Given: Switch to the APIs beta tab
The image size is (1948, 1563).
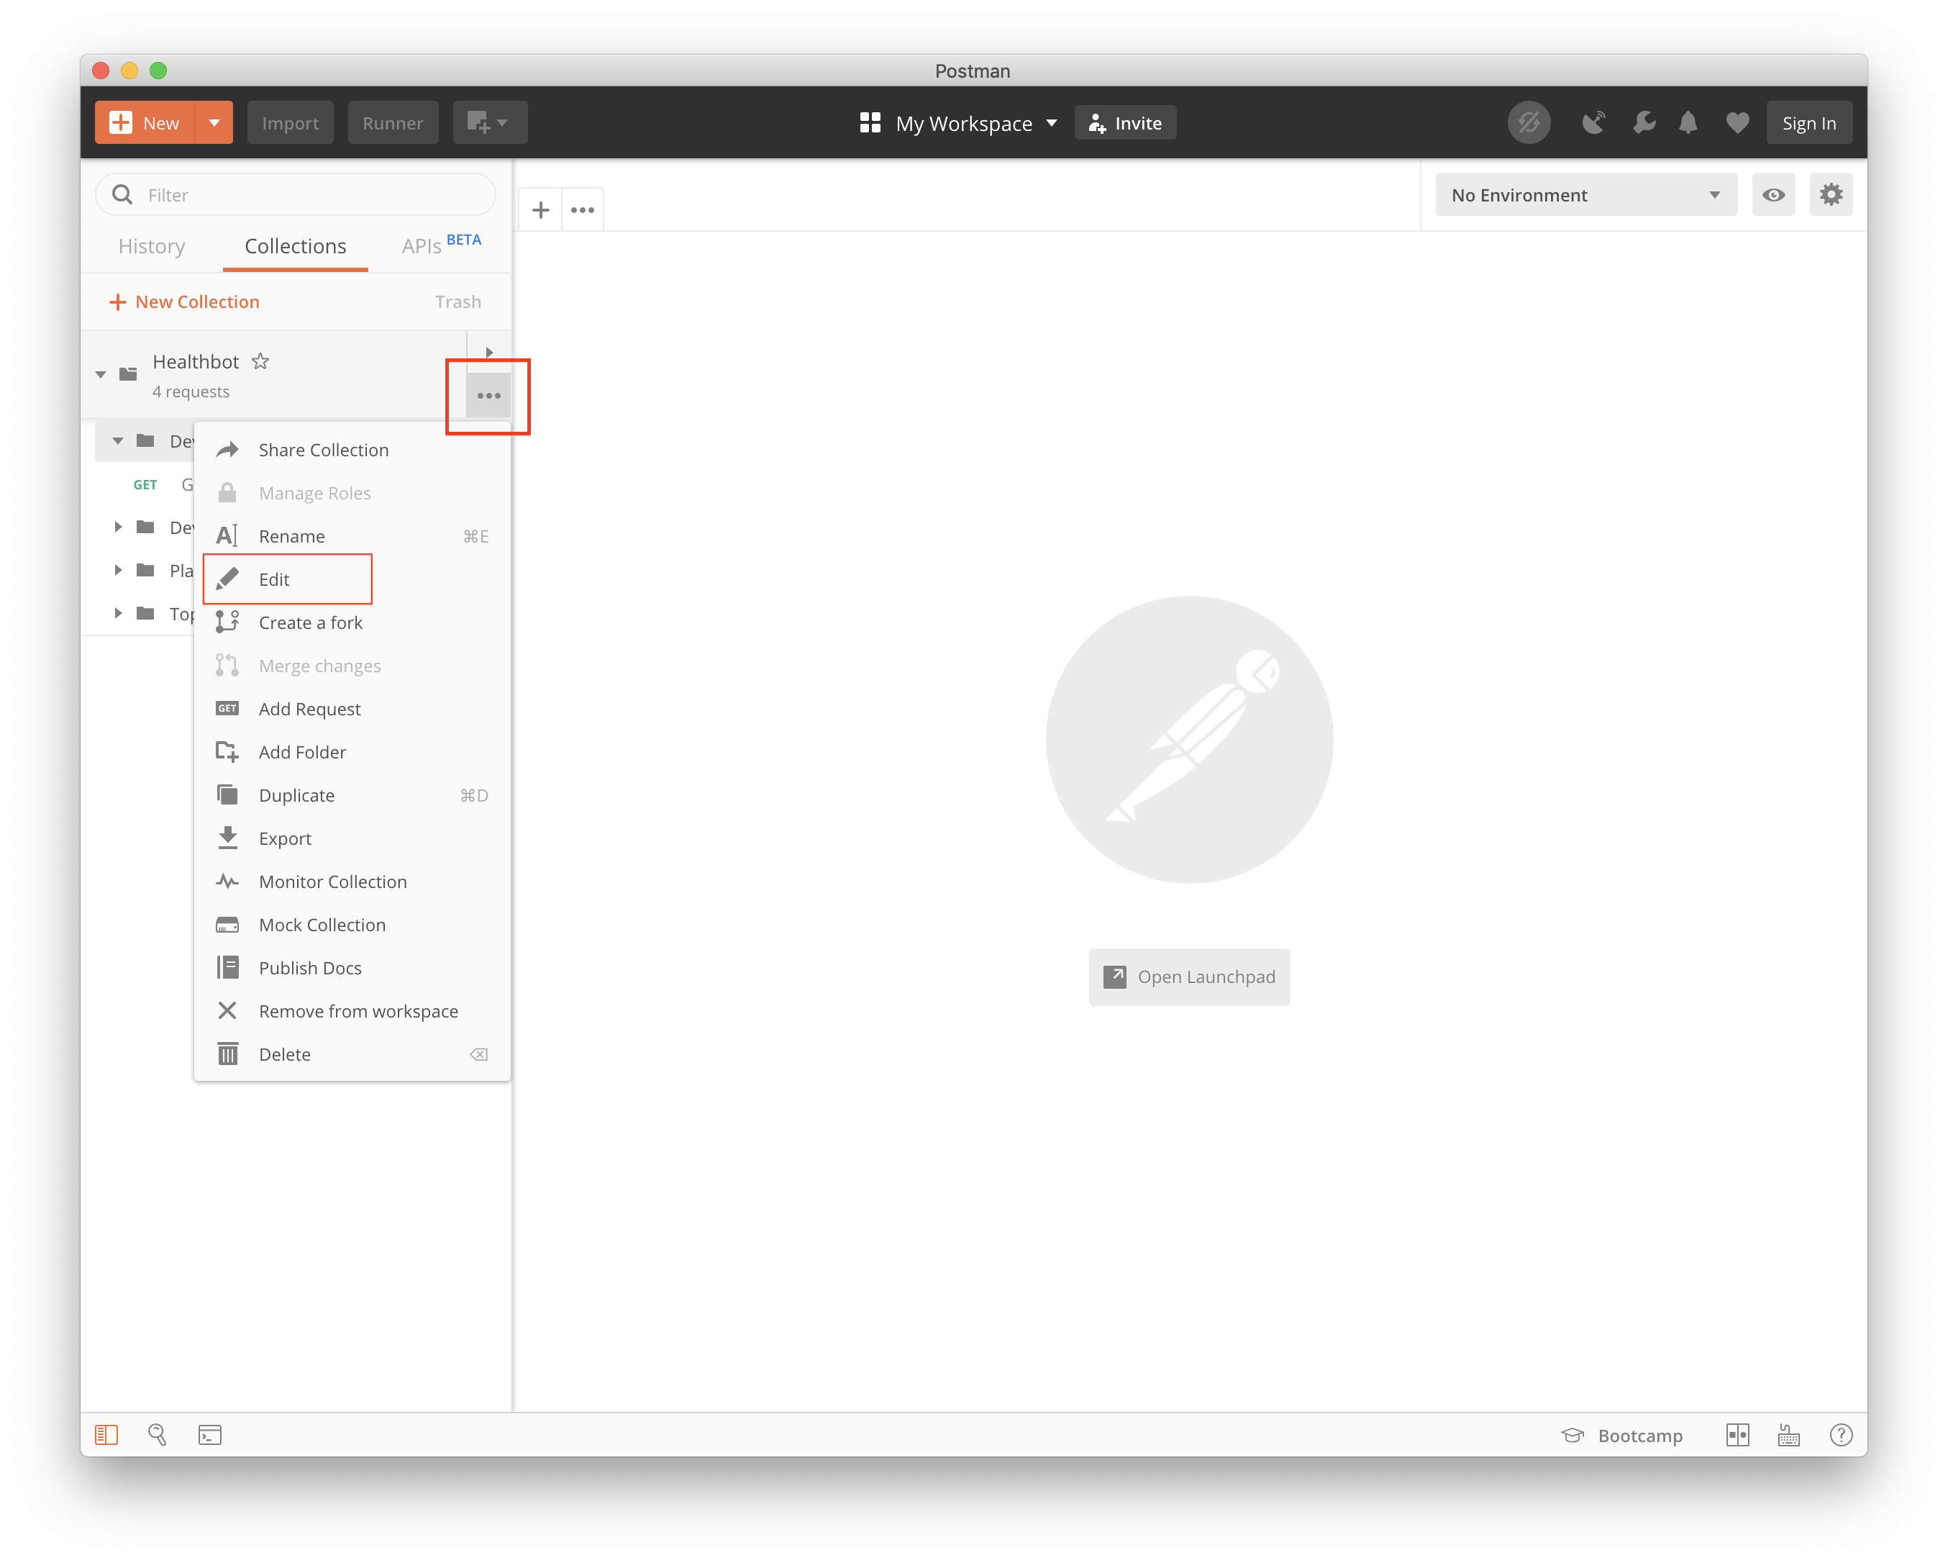Looking at the screenshot, I should (441, 245).
